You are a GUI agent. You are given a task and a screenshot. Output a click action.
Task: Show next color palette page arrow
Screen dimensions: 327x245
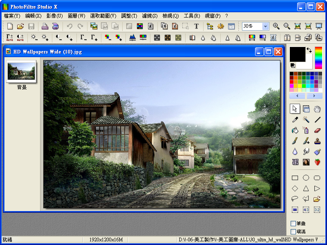[314, 96]
